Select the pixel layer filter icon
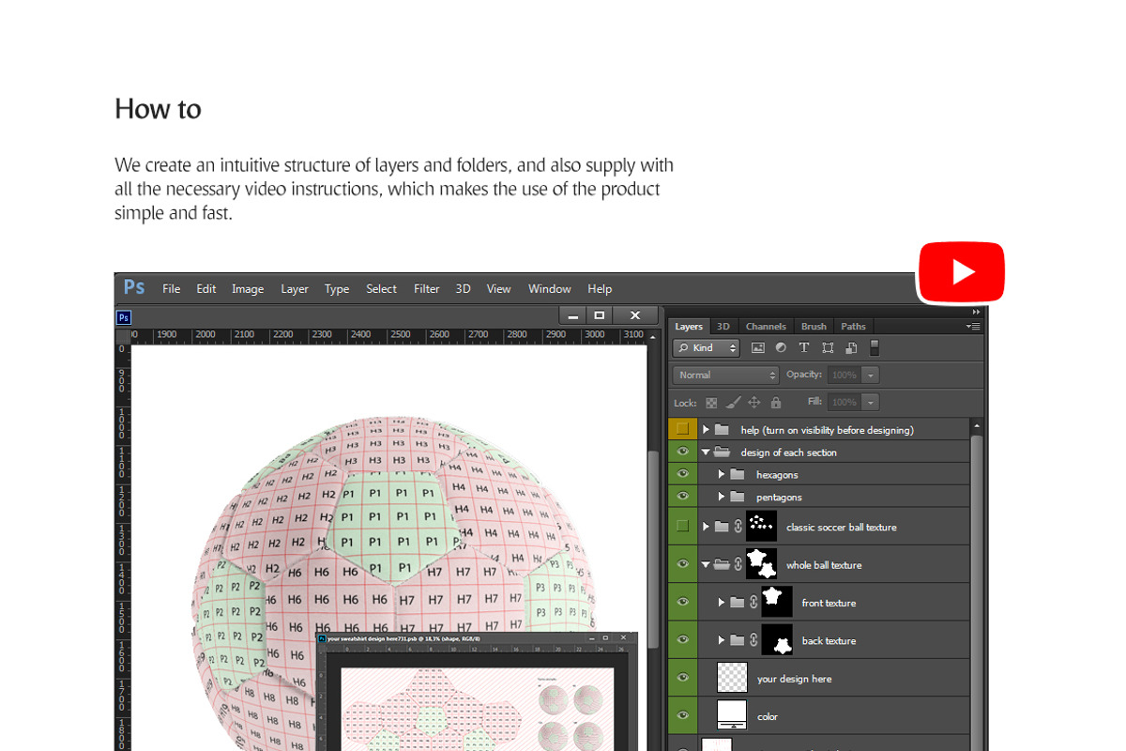The image size is (1126, 751). pyautogui.click(x=758, y=347)
